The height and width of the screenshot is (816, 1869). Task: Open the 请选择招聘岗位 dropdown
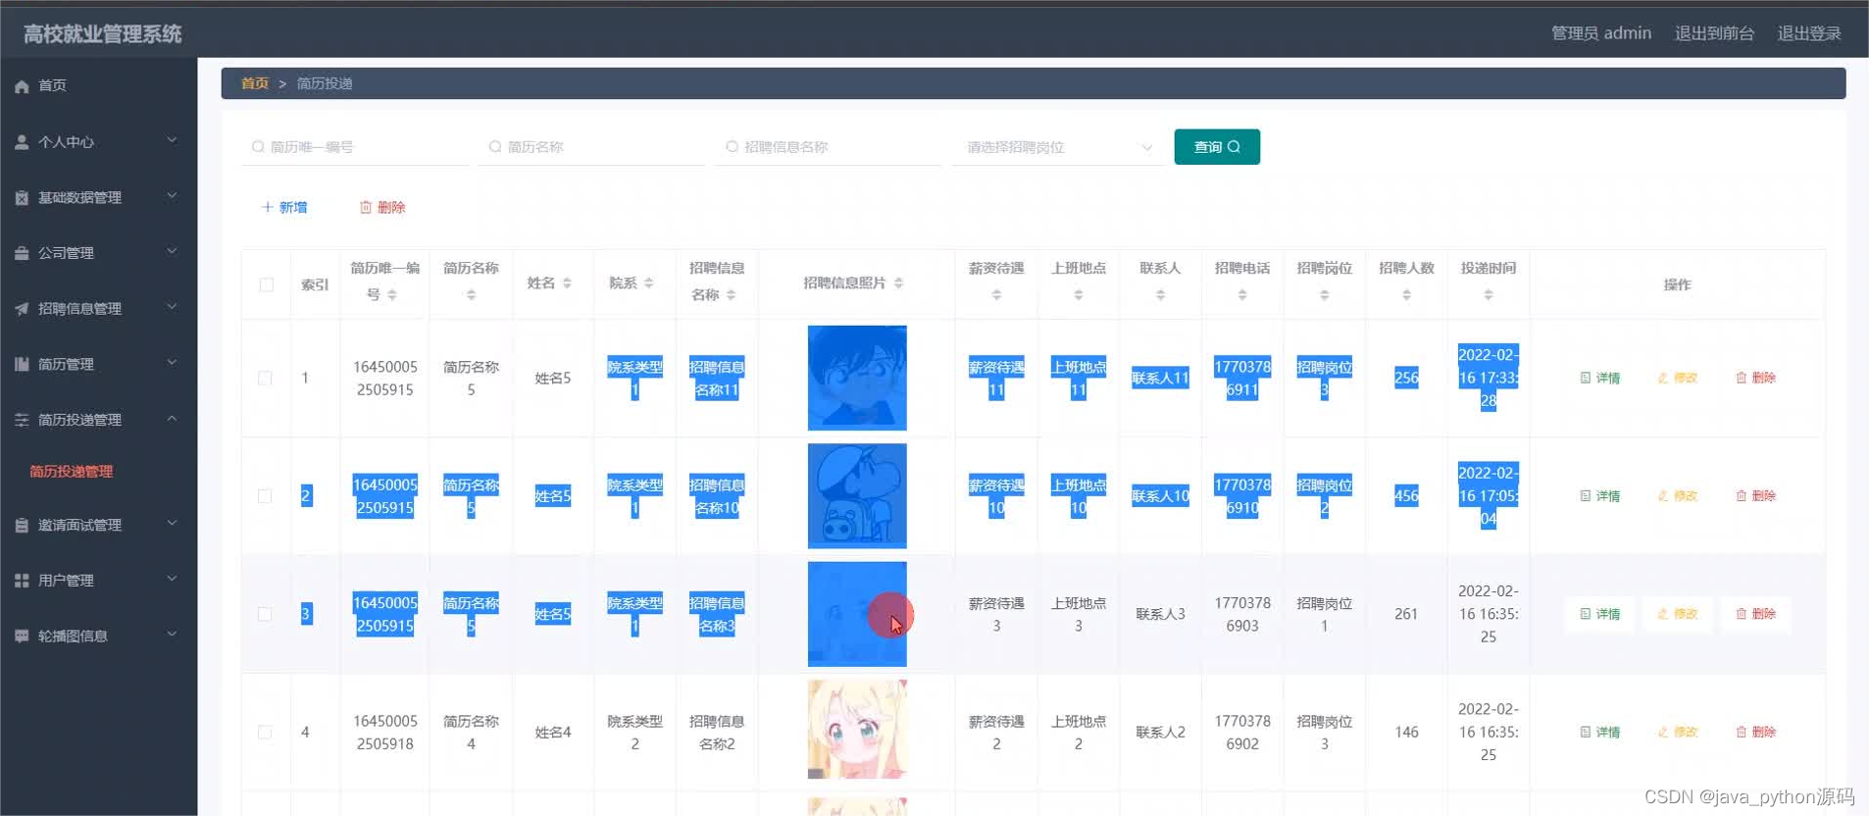click(x=1058, y=147)
